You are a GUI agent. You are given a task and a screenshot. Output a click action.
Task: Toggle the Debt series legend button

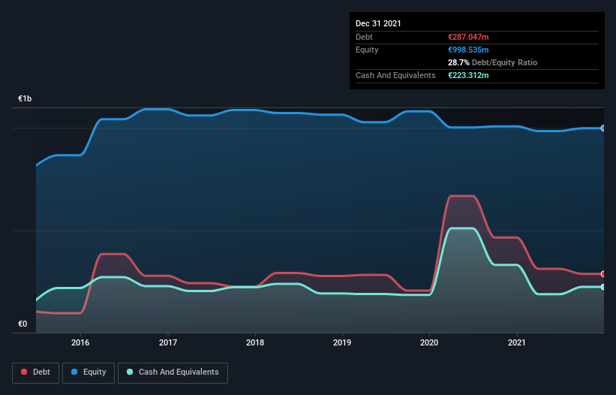[x=35, y=372]
